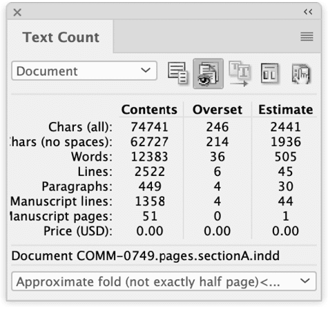Open the Text Count panel menu
This screenshot has height=309, width=328.
pyautogui.click(x=307, y=37)
